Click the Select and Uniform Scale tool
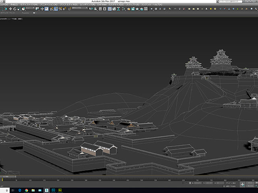 [x=19, y=9]
